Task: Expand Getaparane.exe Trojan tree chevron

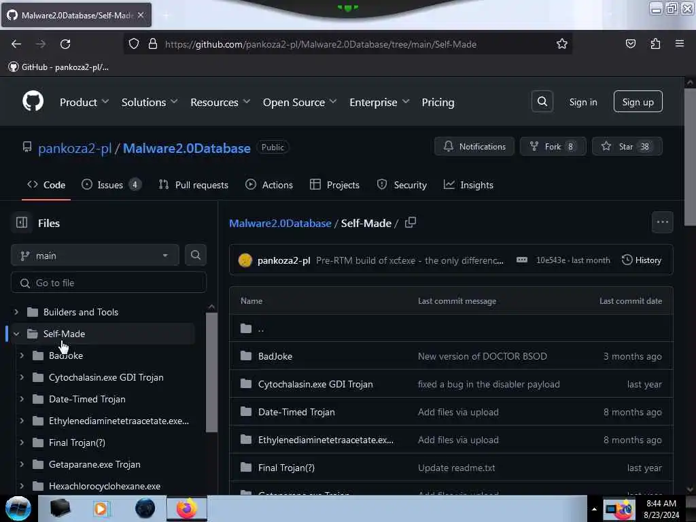Action: click(x=22, y=464)
